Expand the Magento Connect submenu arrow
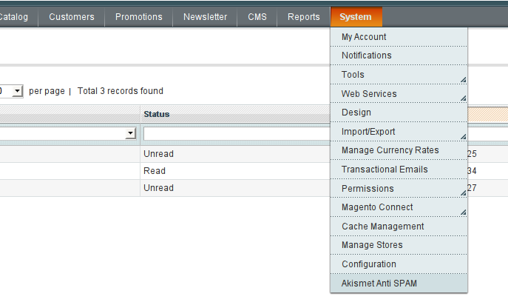 click(464, 212)
